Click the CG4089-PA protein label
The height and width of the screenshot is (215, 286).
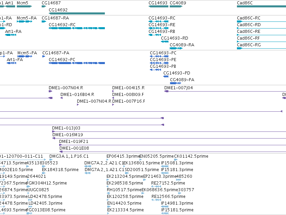pos(182,80)
